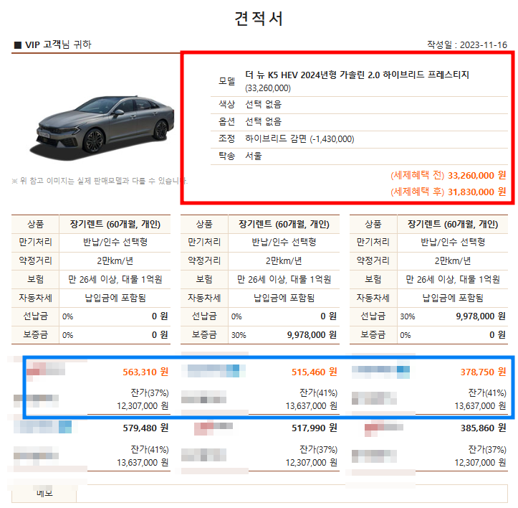This screenshot has width=518, height=508.
Task: Click 잔가(41%) below the 515,460 원 price
Action: [x=318, y=393]
